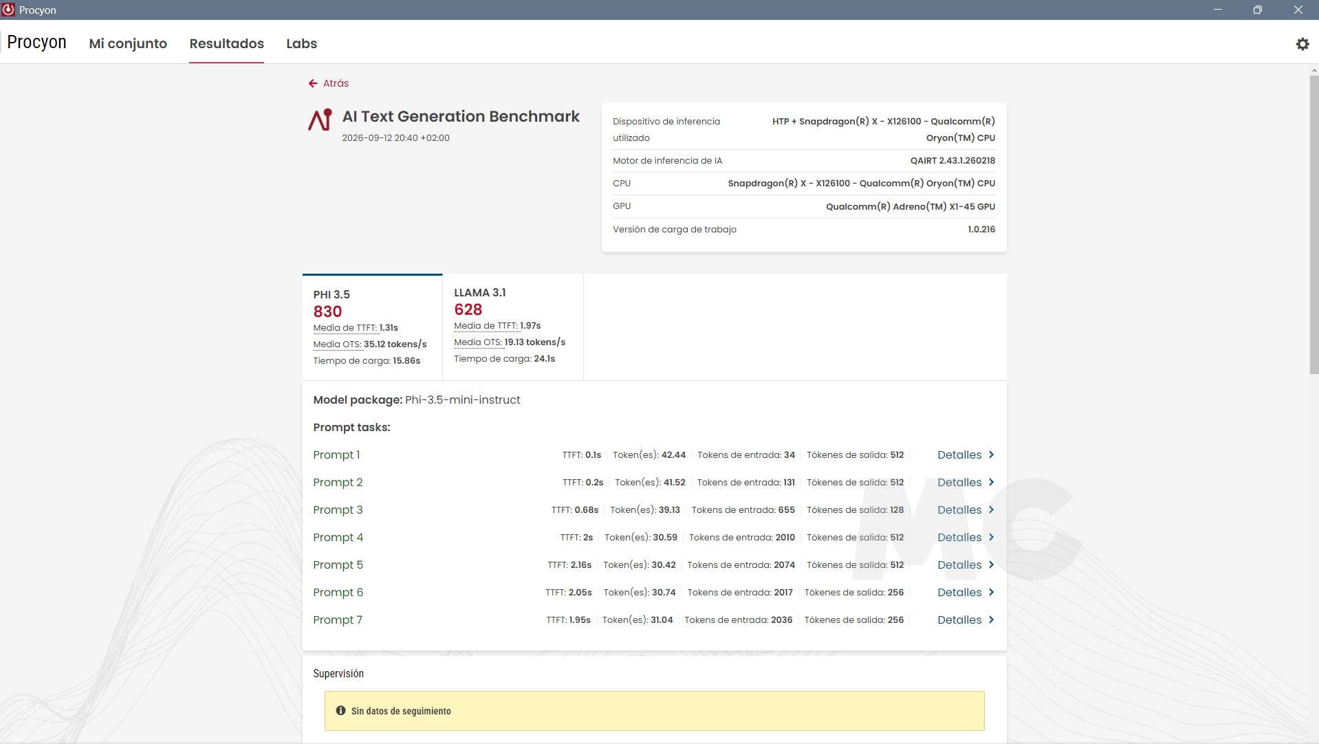Click the LLAMA 3.1 score 628

pyautogui.click(x=468, y=309)
